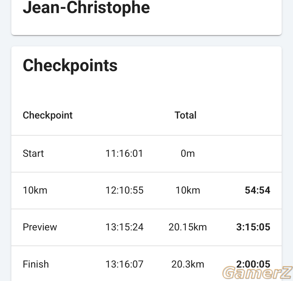Click the 10km total distance value
This screenshot has height=281, width=293.
188,190
